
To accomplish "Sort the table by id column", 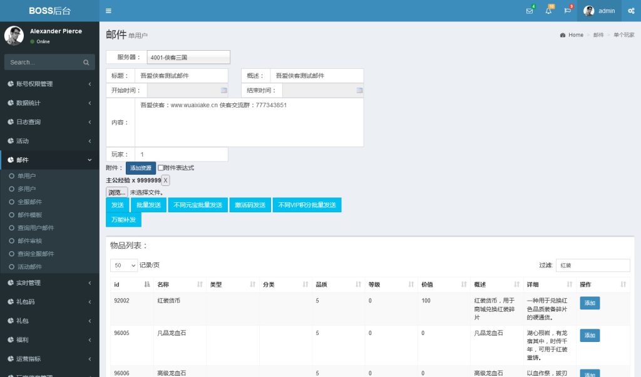I will 147,284.
